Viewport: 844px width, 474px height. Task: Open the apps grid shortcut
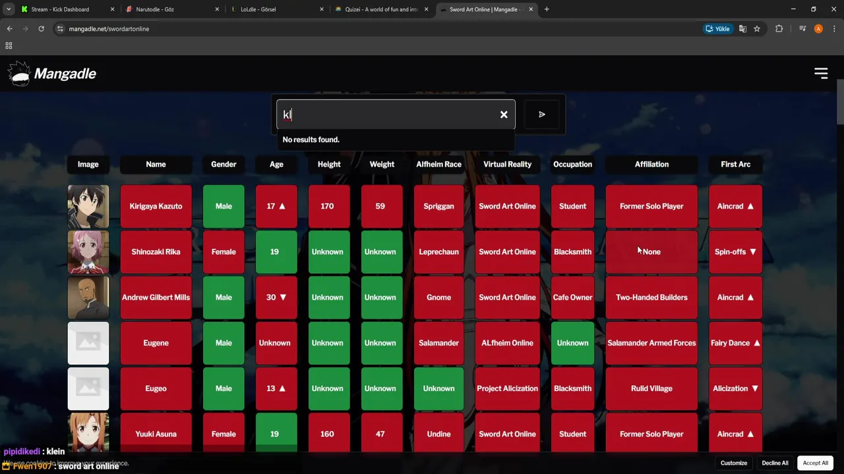pos(9,45)
